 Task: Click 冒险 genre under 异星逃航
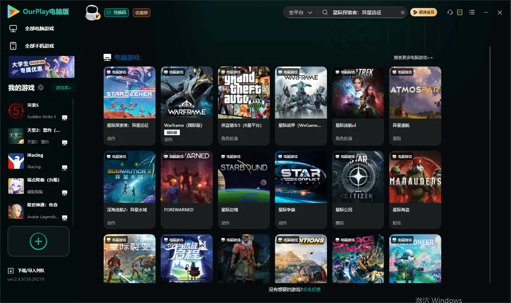pos(397,138)
